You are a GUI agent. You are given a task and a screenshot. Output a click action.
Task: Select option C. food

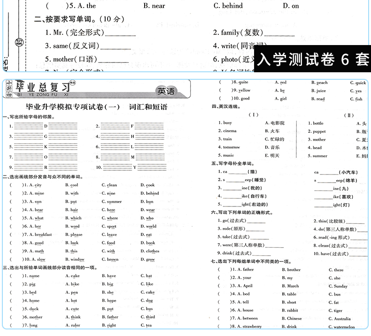(x=108, y=243)
